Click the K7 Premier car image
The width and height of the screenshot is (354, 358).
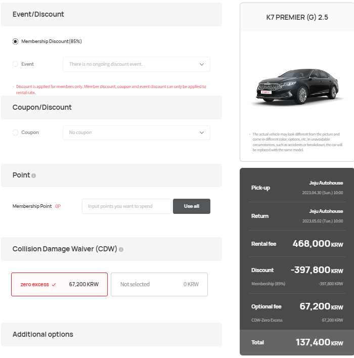[297, 87]
